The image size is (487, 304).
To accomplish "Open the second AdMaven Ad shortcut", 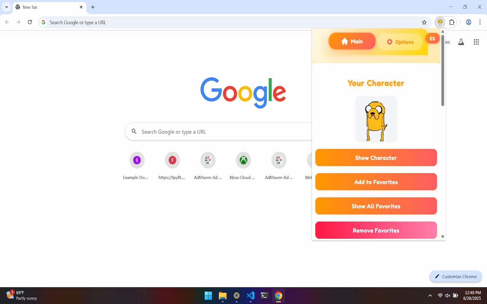I will pyautogui.click(x=279, y=166).
